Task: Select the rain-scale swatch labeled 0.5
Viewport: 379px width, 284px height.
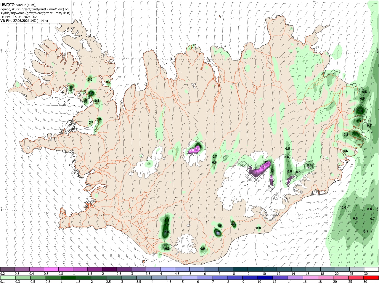Action: (x=38, y=278)
